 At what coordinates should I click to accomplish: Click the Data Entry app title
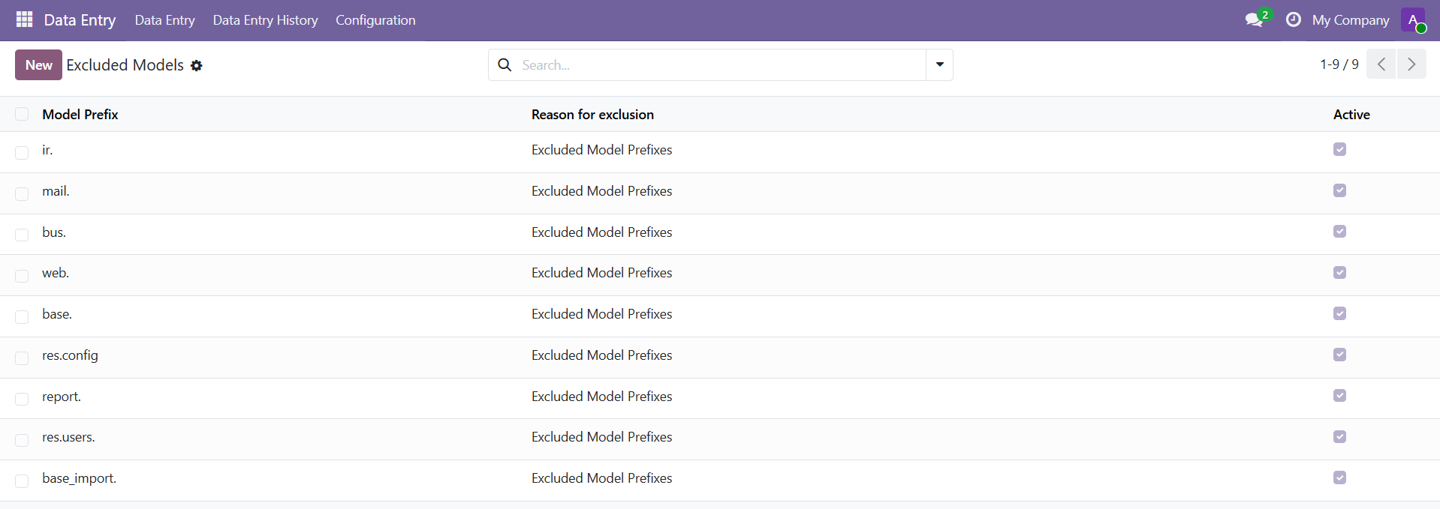click(x=80, y=20)
